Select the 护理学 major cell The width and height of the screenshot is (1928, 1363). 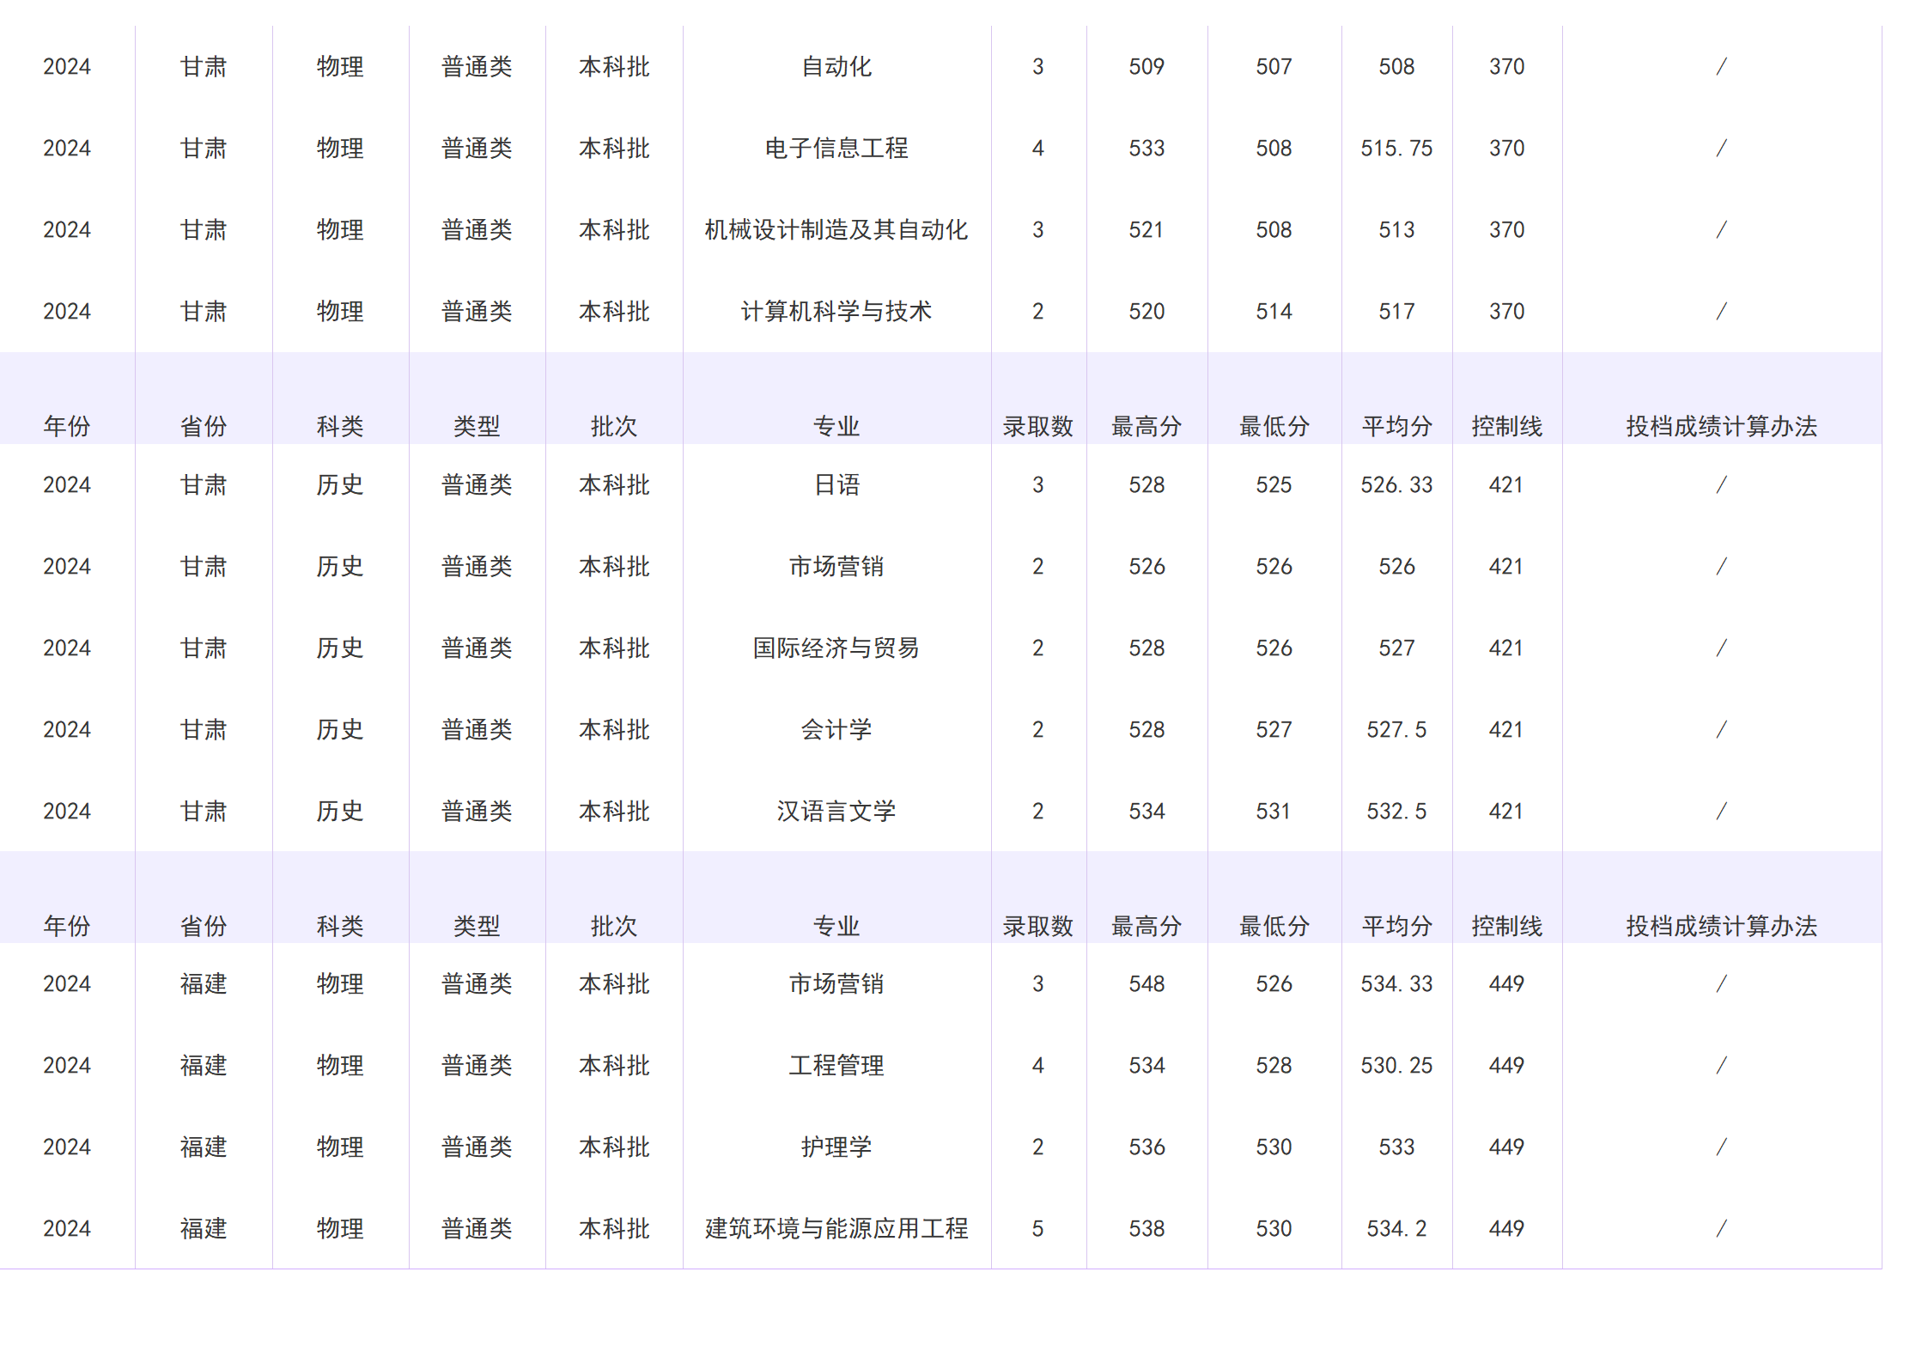836,1147
